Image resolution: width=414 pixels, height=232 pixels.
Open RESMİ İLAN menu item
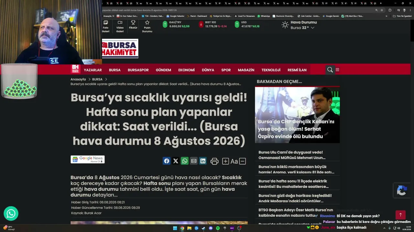click(x=297, y=70)
